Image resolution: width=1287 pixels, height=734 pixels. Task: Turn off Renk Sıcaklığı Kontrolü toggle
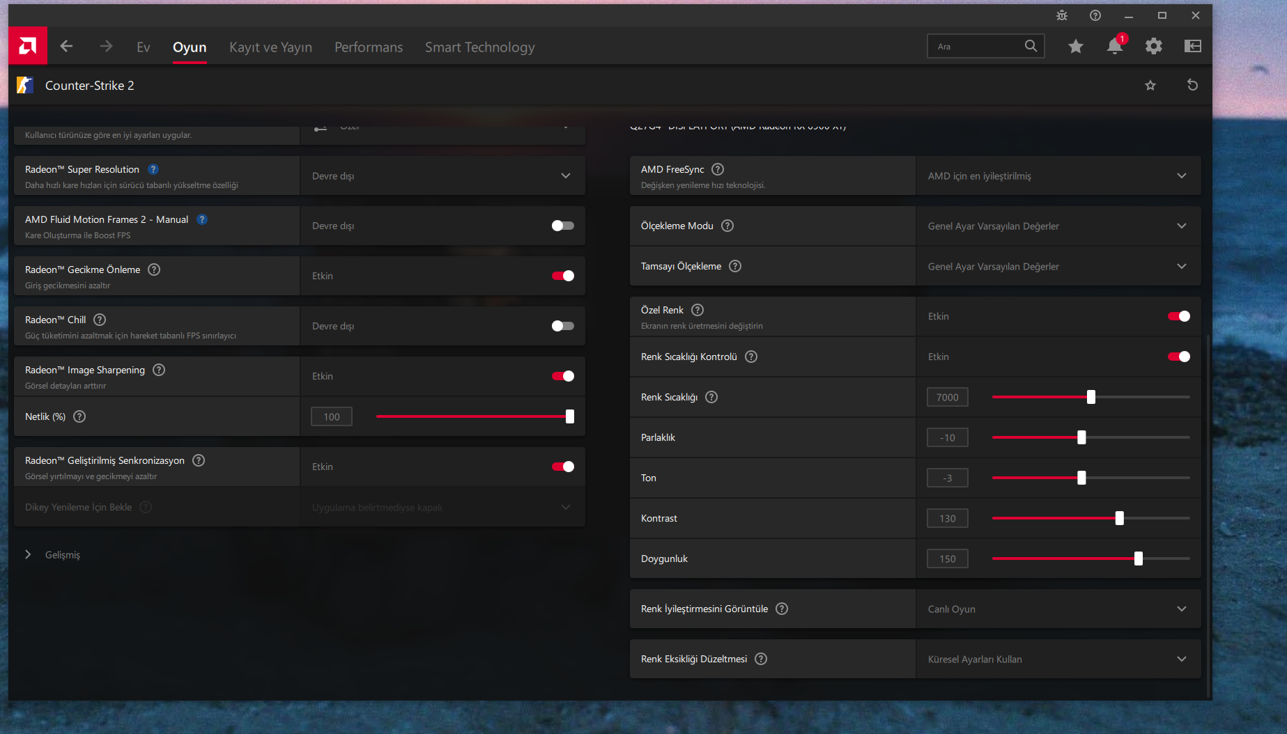[x=1178, y=357]
